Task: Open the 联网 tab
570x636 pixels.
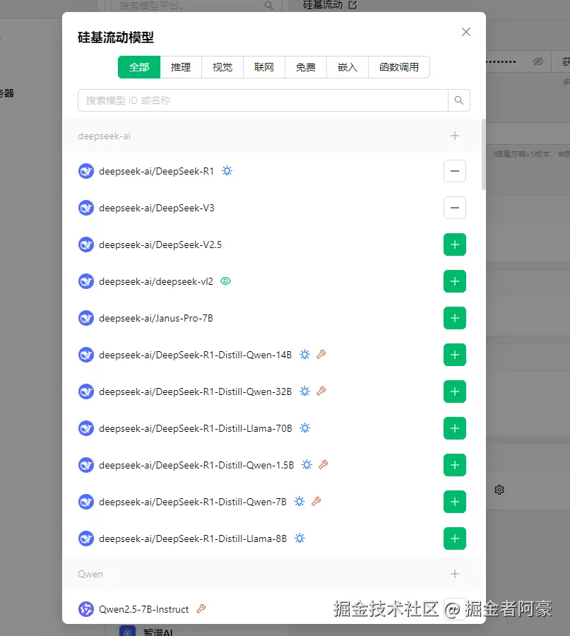Action: (264, 67)
